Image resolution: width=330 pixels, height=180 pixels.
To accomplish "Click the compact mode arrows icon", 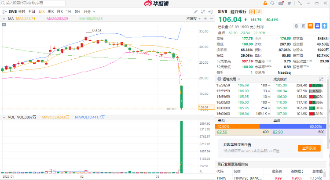I will pos(300,3).
